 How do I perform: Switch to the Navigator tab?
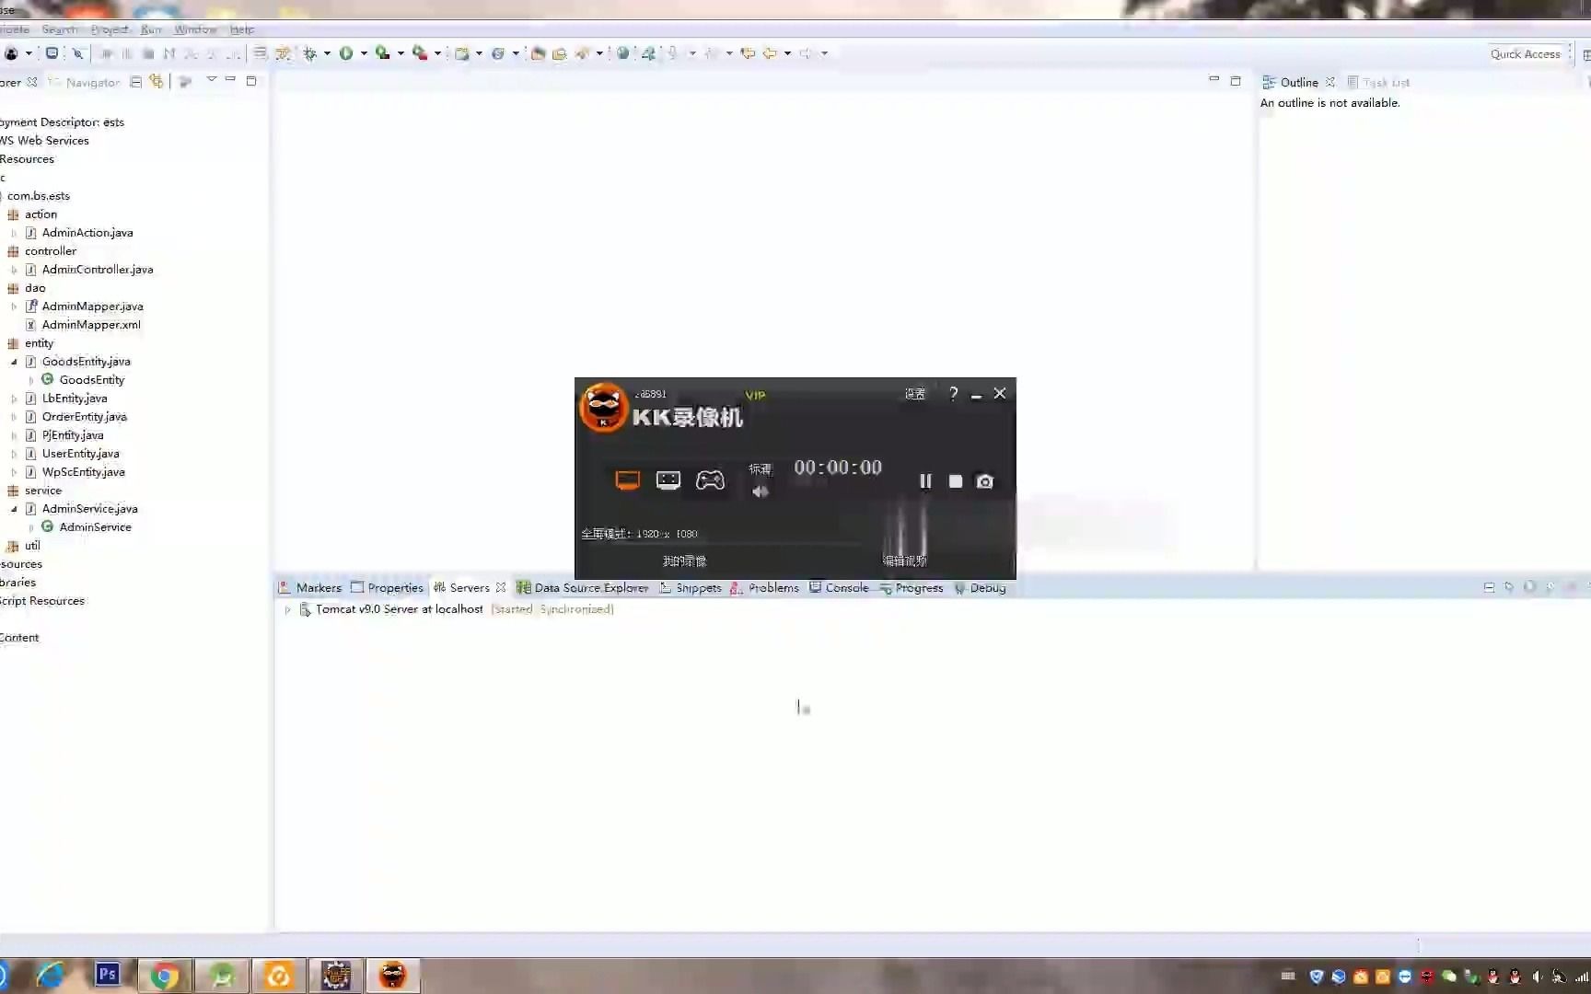point(85,83)
